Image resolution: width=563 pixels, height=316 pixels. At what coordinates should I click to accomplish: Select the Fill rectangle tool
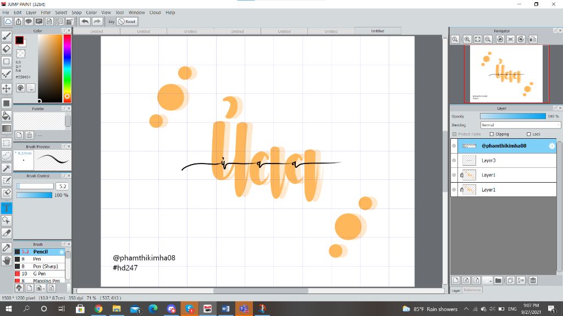7,103
